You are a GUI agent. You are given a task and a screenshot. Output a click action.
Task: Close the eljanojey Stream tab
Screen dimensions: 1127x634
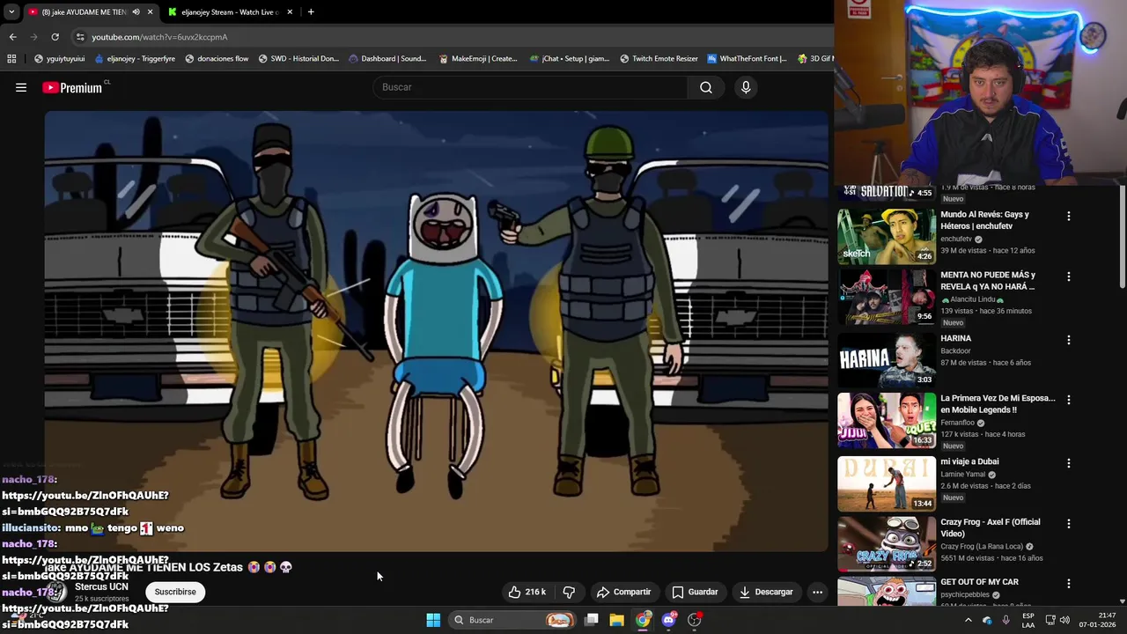pos(289,12)
